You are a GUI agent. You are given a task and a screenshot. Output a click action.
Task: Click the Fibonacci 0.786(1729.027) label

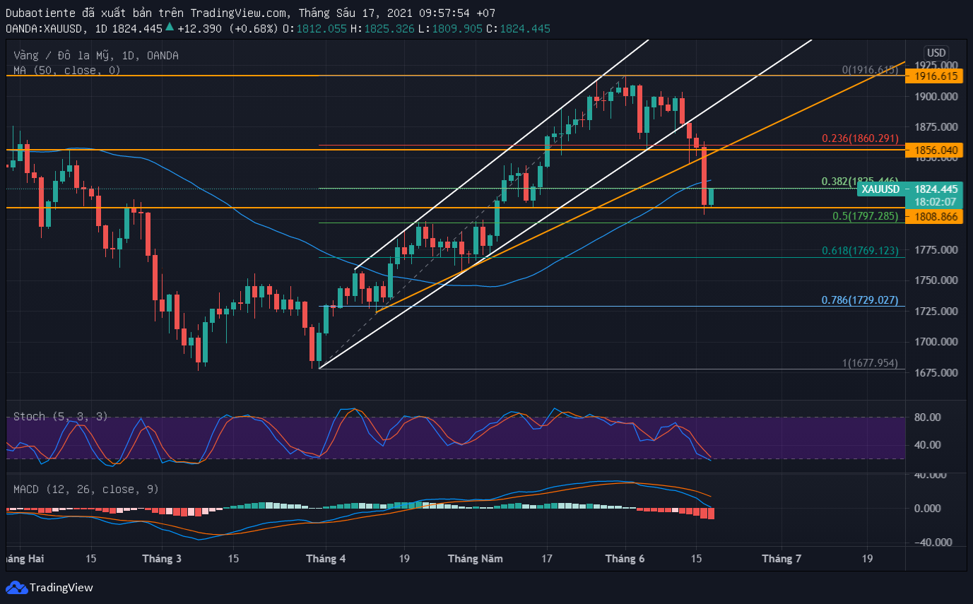(x=860, y=300)
